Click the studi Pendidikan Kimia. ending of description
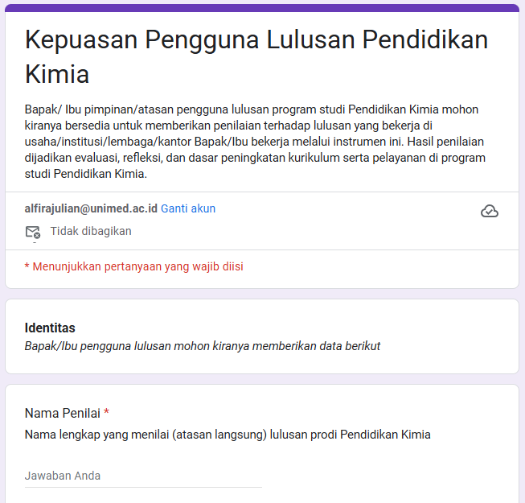The image size is (525, 503). coord(86,174)
